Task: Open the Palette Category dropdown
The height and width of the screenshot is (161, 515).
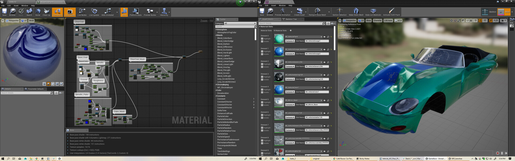Action: pos(240,23)
